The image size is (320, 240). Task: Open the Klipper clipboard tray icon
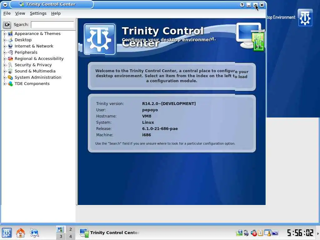click(260, 232)
